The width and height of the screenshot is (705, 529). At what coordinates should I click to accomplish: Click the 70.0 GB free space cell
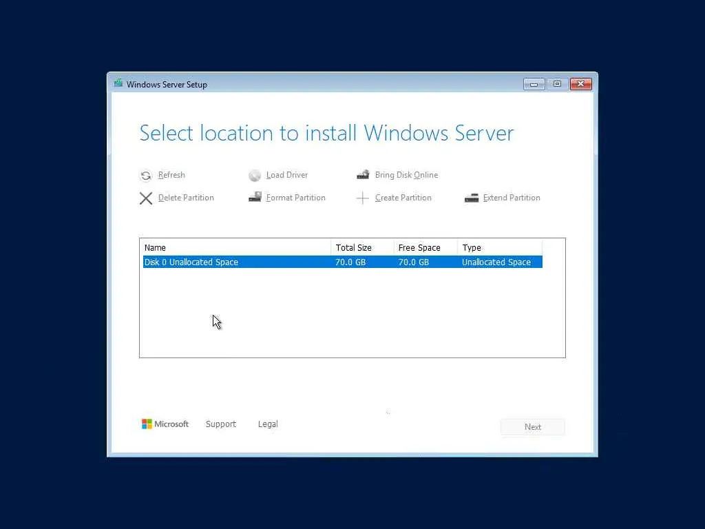(x=414, y=262)
